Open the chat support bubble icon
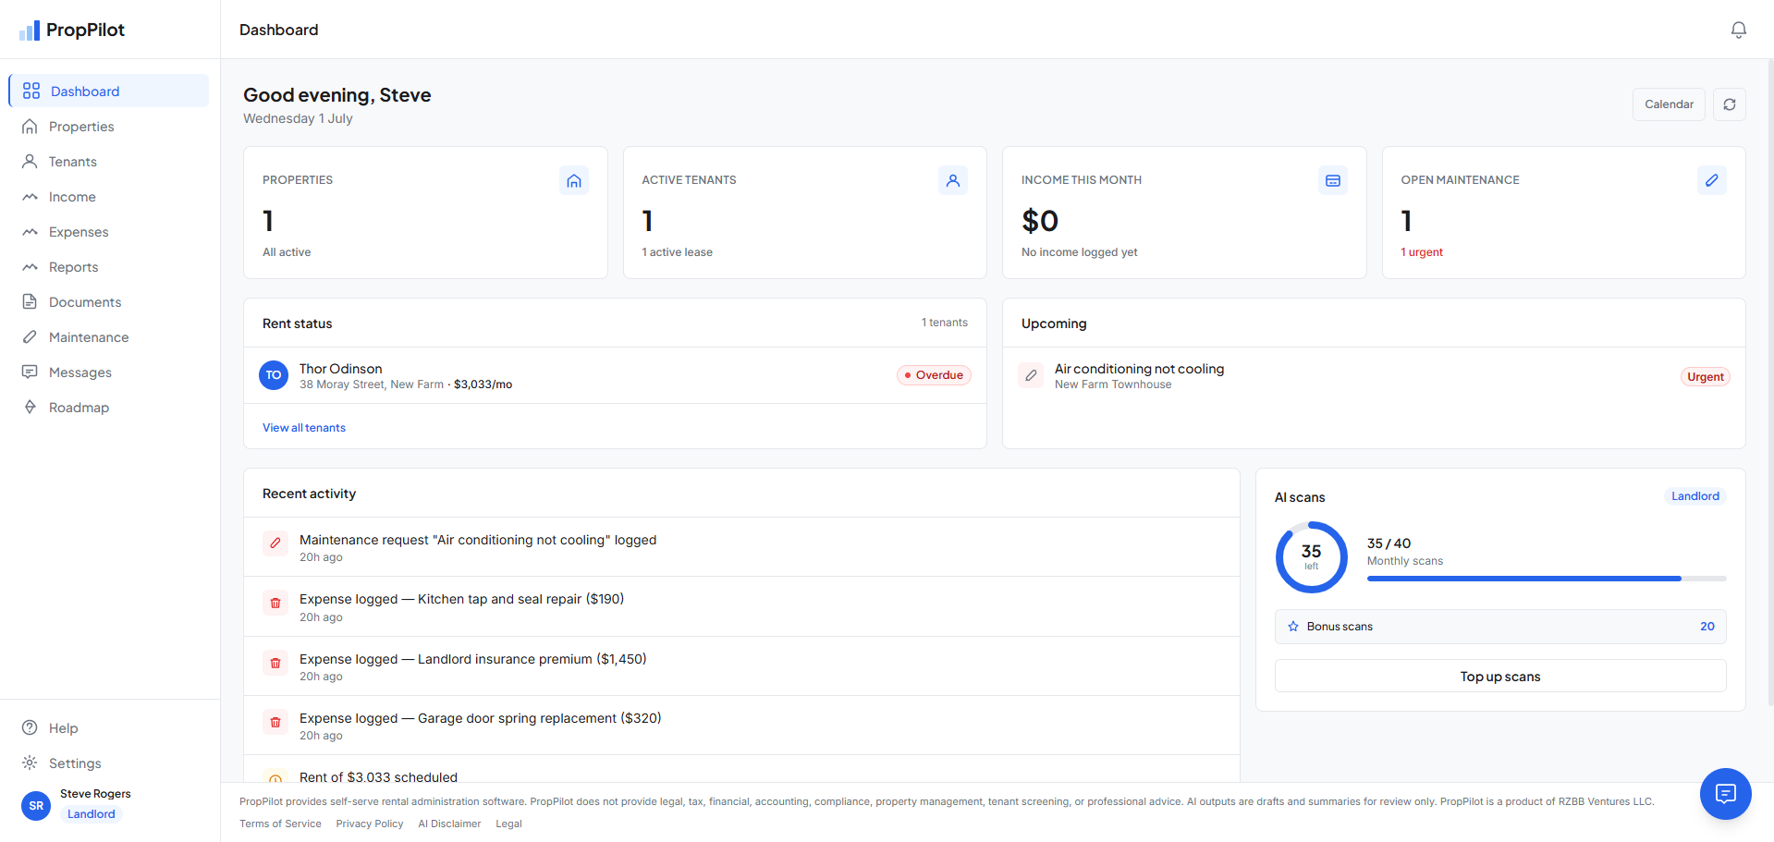This screenshot has width=1774, height=842. coord(1725,793)
